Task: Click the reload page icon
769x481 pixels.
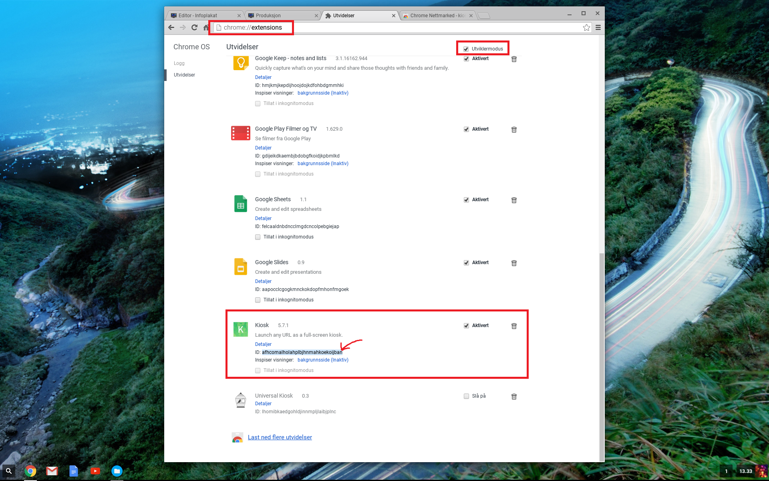Action: [194, 27]
